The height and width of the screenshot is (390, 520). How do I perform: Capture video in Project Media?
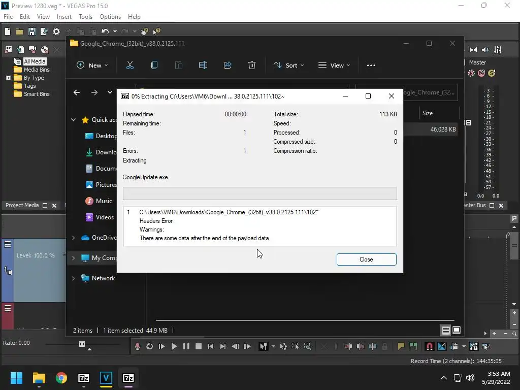click(x=32, y=50)
